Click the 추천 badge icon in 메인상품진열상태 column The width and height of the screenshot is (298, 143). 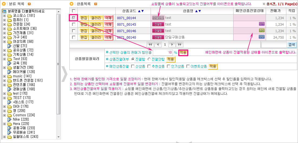(262, 31)
